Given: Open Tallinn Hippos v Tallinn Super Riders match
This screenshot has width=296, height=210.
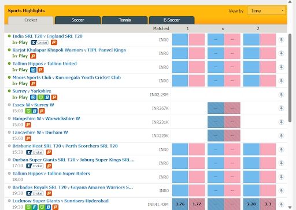Looking at the screenshot, I should click(51, 174).
